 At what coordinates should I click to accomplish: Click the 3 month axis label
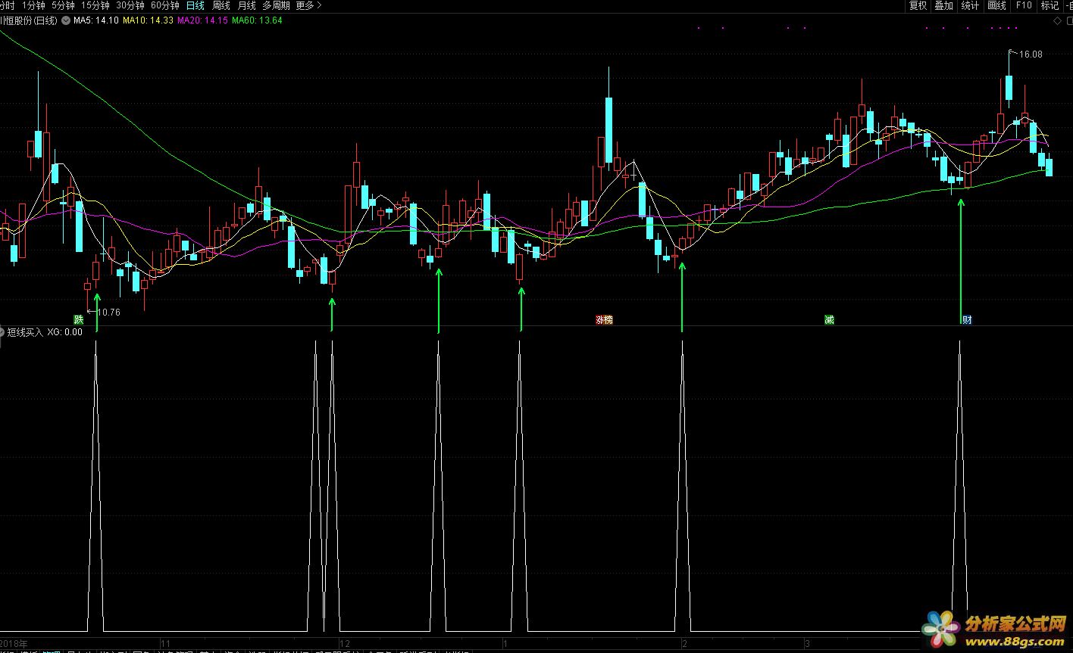(x=807, y=643)
